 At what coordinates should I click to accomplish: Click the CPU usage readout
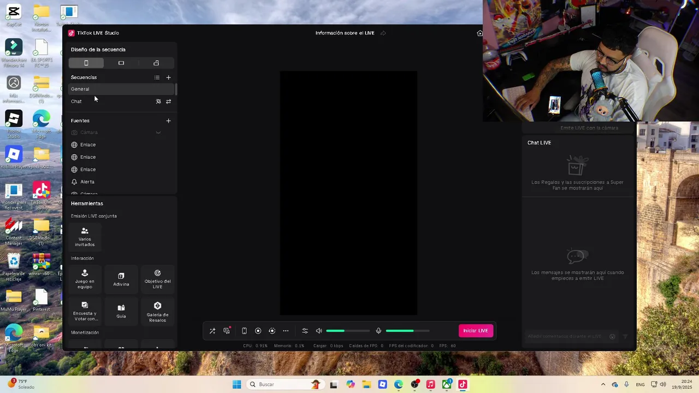coord(255,346)
